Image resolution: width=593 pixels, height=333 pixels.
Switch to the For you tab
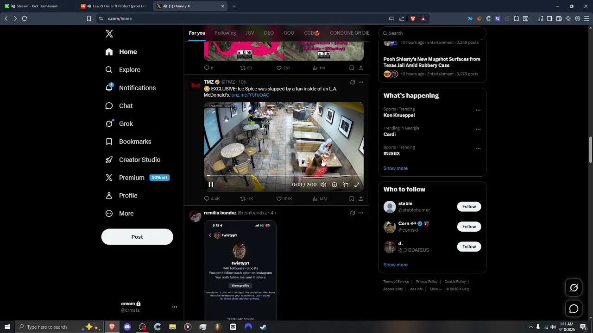coord(197,33)
